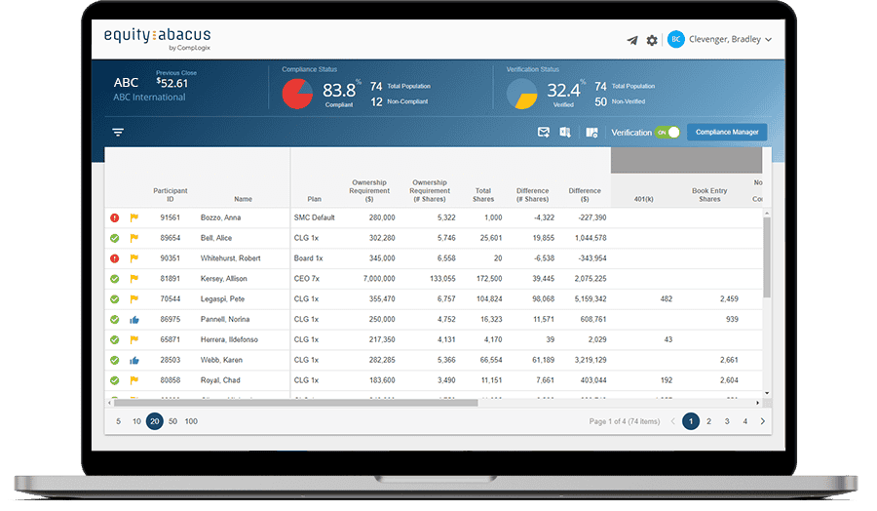Click previous page arrow

pyautogui.click(x=672, y=421)
